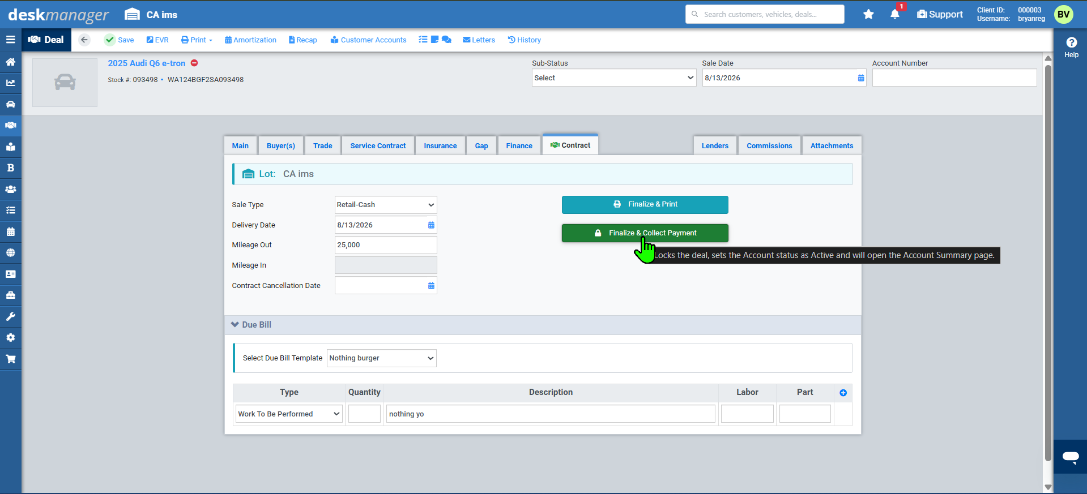Viewport: 1087px width, 494px height.
Task: Open the settings gear icon in sidebar
Action: [10, 337]
